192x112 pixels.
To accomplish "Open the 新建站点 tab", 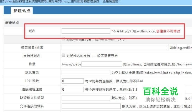I will coord(22,11).
